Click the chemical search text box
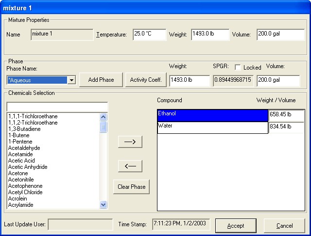This screenshot has height=236, width=311. click(x=57, y=107)
